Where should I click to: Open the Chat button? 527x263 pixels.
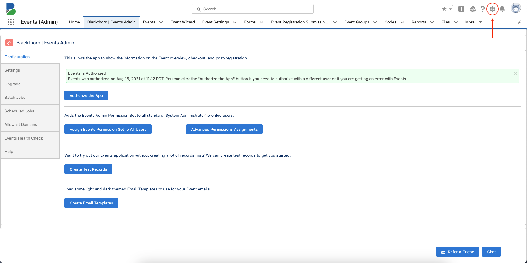pos(491,252)
